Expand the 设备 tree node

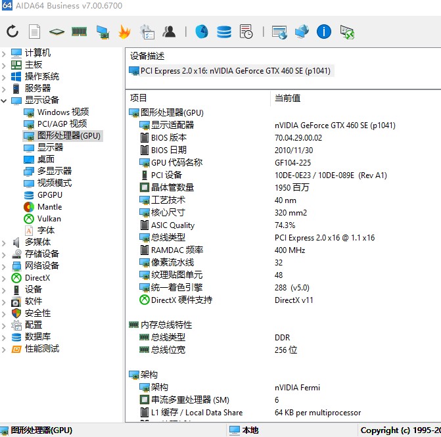click(4, 290)
